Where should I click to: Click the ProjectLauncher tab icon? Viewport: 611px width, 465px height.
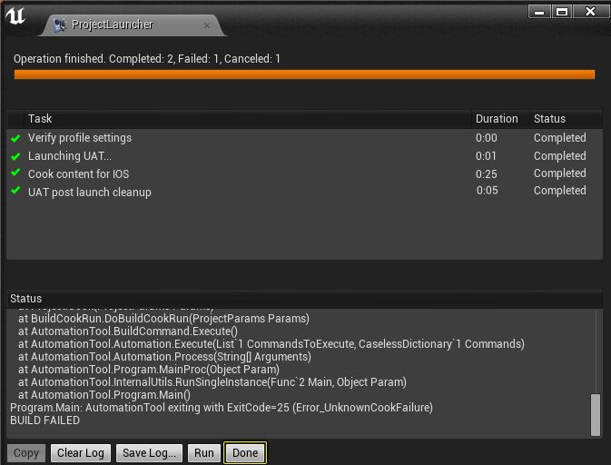pos(60,25)
